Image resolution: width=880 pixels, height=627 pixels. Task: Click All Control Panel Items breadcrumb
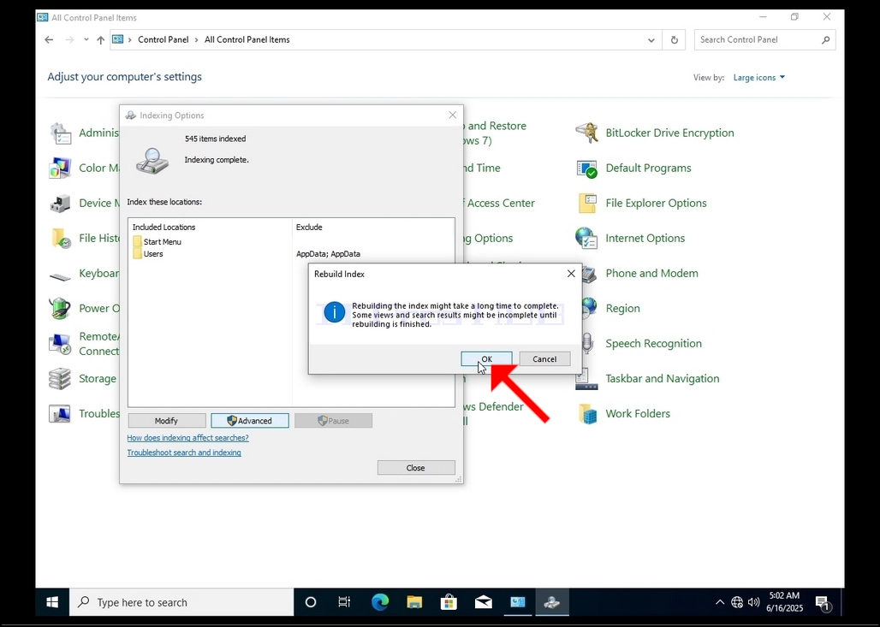pyautogui.click(x=247, y=40)
